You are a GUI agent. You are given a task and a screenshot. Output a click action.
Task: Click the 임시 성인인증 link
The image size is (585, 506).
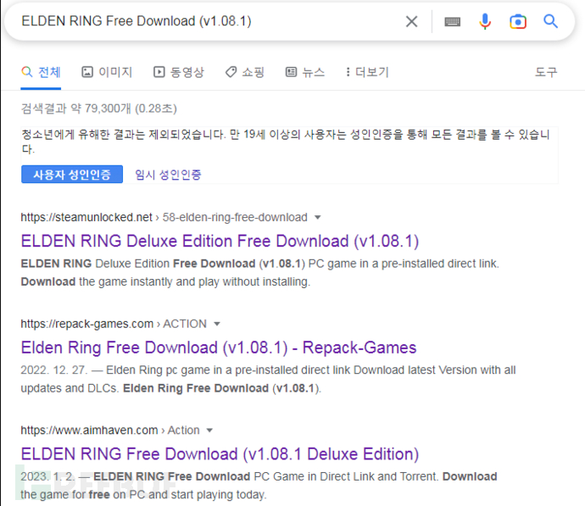click(x=168, y=174)
